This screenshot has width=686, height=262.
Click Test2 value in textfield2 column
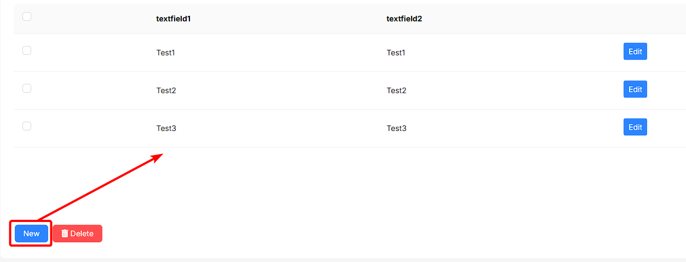(397, 90)
